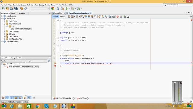Viewport: 193px width, 109px height.
Task: Collapse the sumServices project node
Action: point(2,19)
